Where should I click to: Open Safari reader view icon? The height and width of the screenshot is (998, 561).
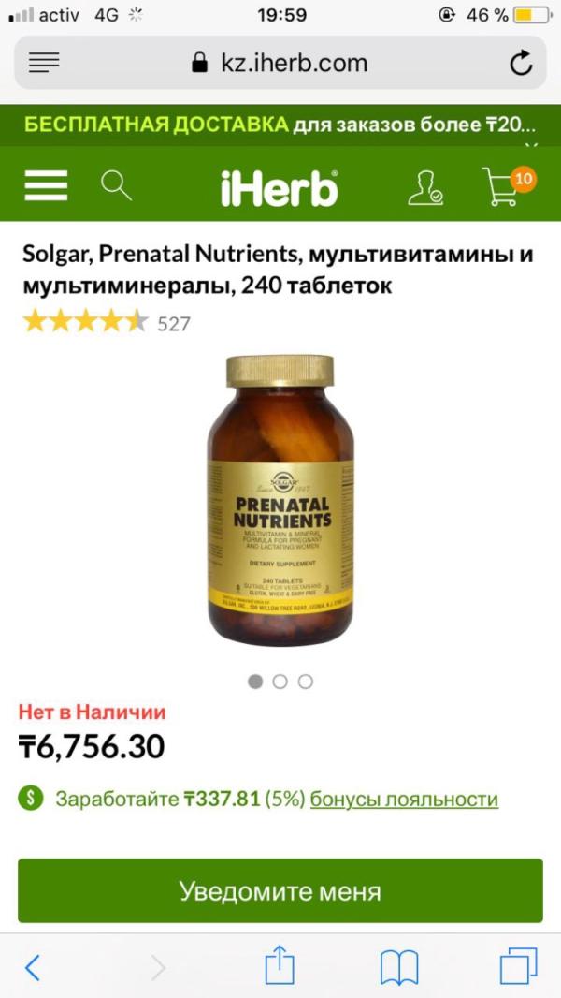(x=44, y=63)
